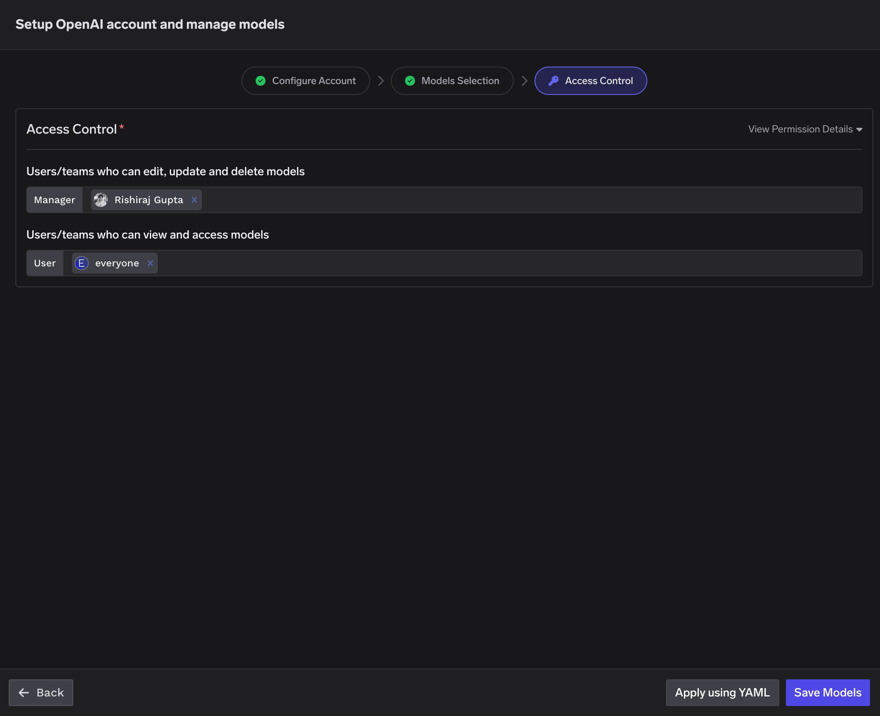The image size is (880, 716).
Task: Remove everyone with the x icon
Action: pyautogui.click(x=150, y=263)
